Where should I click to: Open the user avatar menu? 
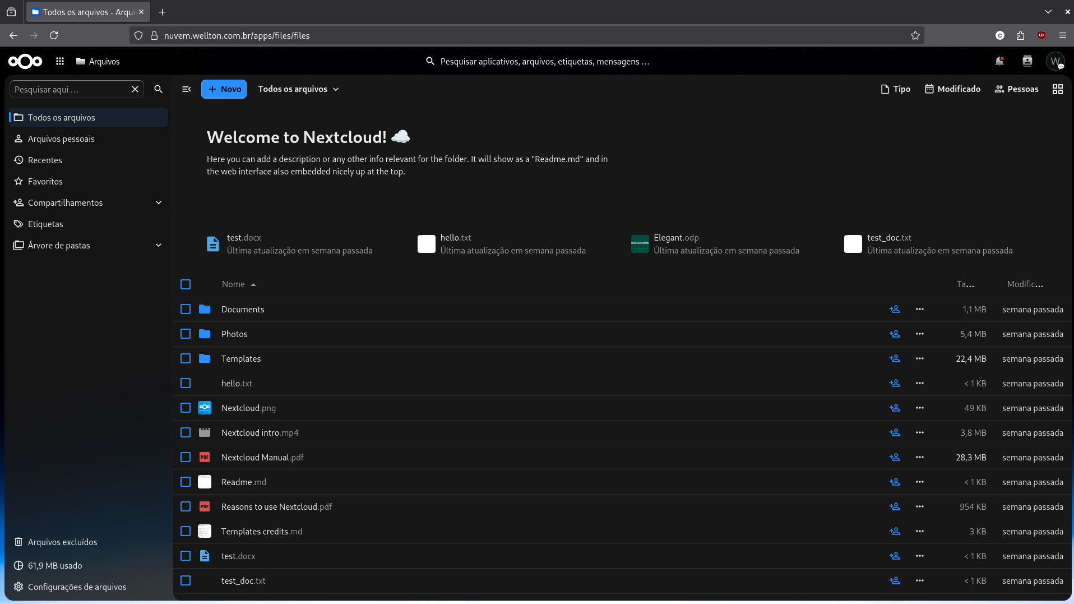[x=1056, y=61]
